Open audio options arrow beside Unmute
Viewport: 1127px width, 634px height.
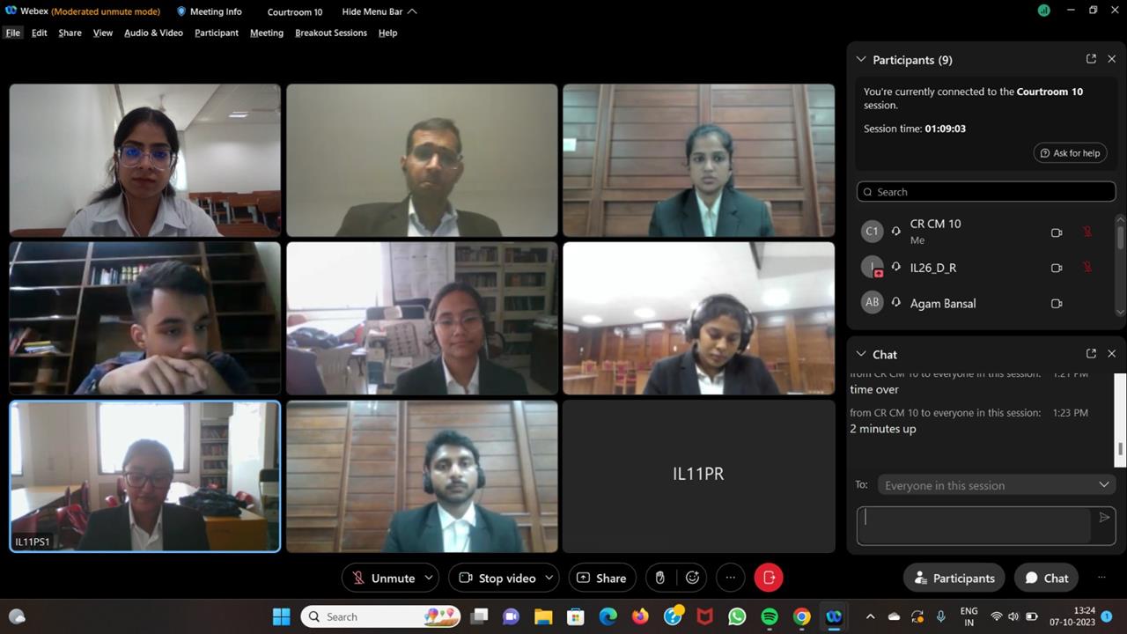pos(429,578)
